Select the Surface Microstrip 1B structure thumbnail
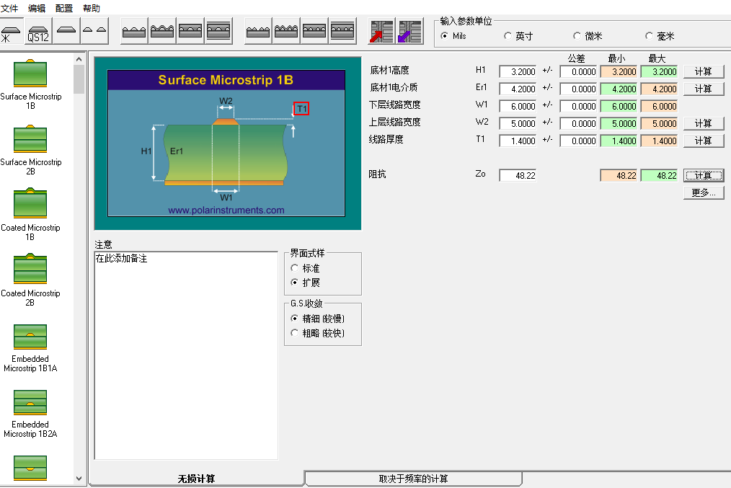731x488 pixels. click(30, 74)
